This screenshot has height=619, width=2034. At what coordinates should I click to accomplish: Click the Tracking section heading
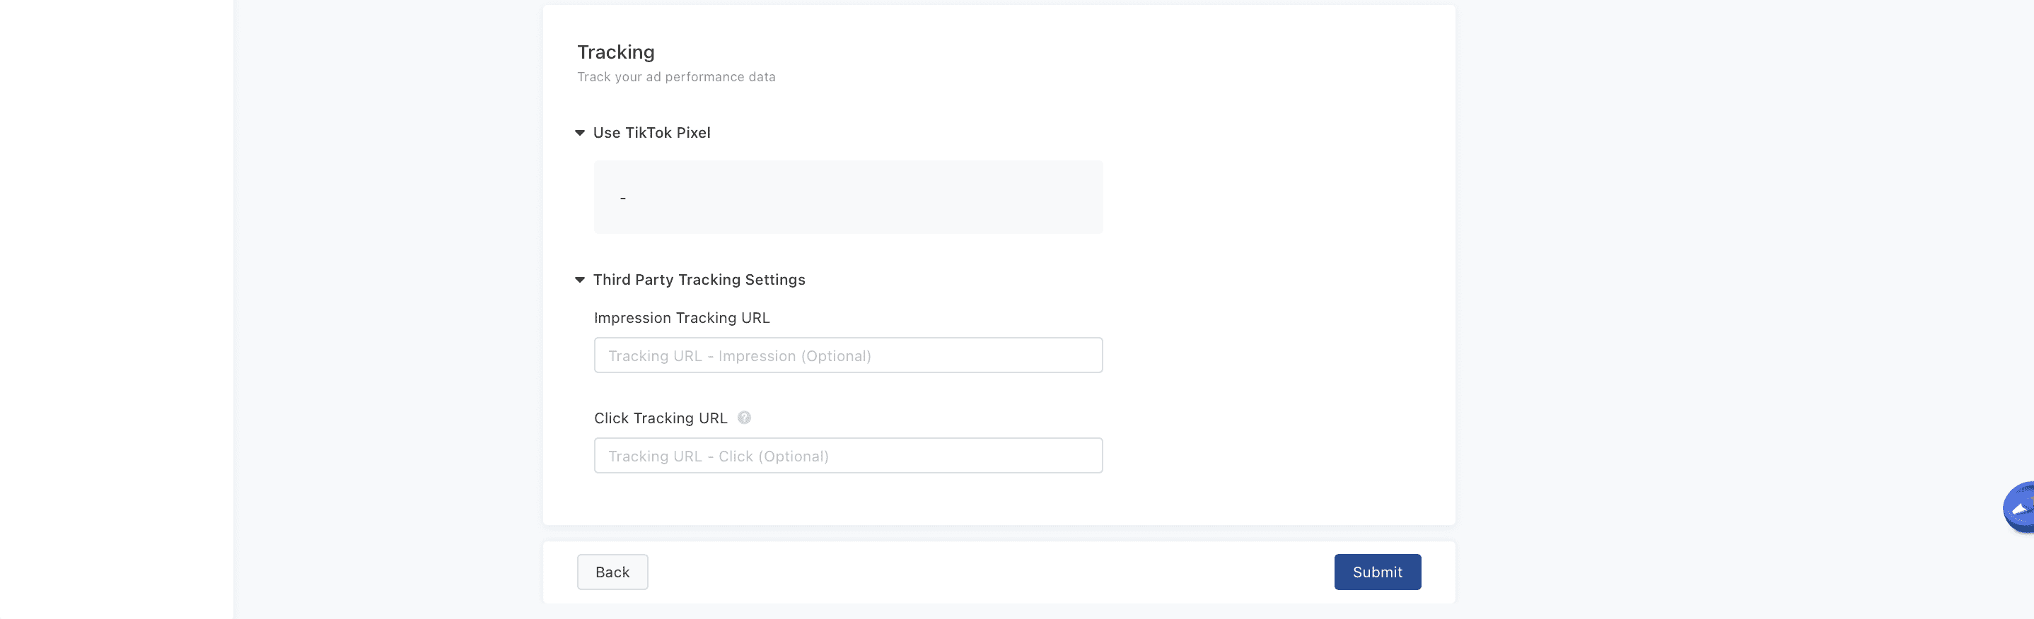615,52
